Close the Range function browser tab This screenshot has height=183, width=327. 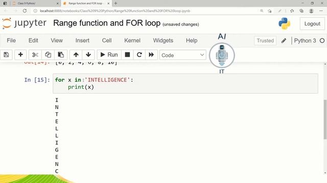click(108, 4)
